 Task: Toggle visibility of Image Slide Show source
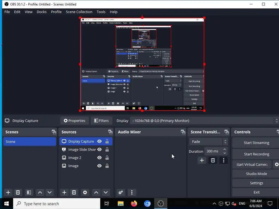pyautogui.click(x=99, y=149)
